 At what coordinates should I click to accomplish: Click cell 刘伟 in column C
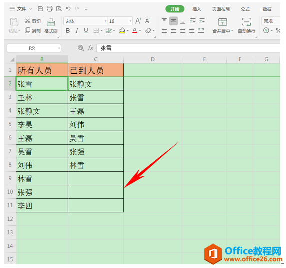(96, 124)
